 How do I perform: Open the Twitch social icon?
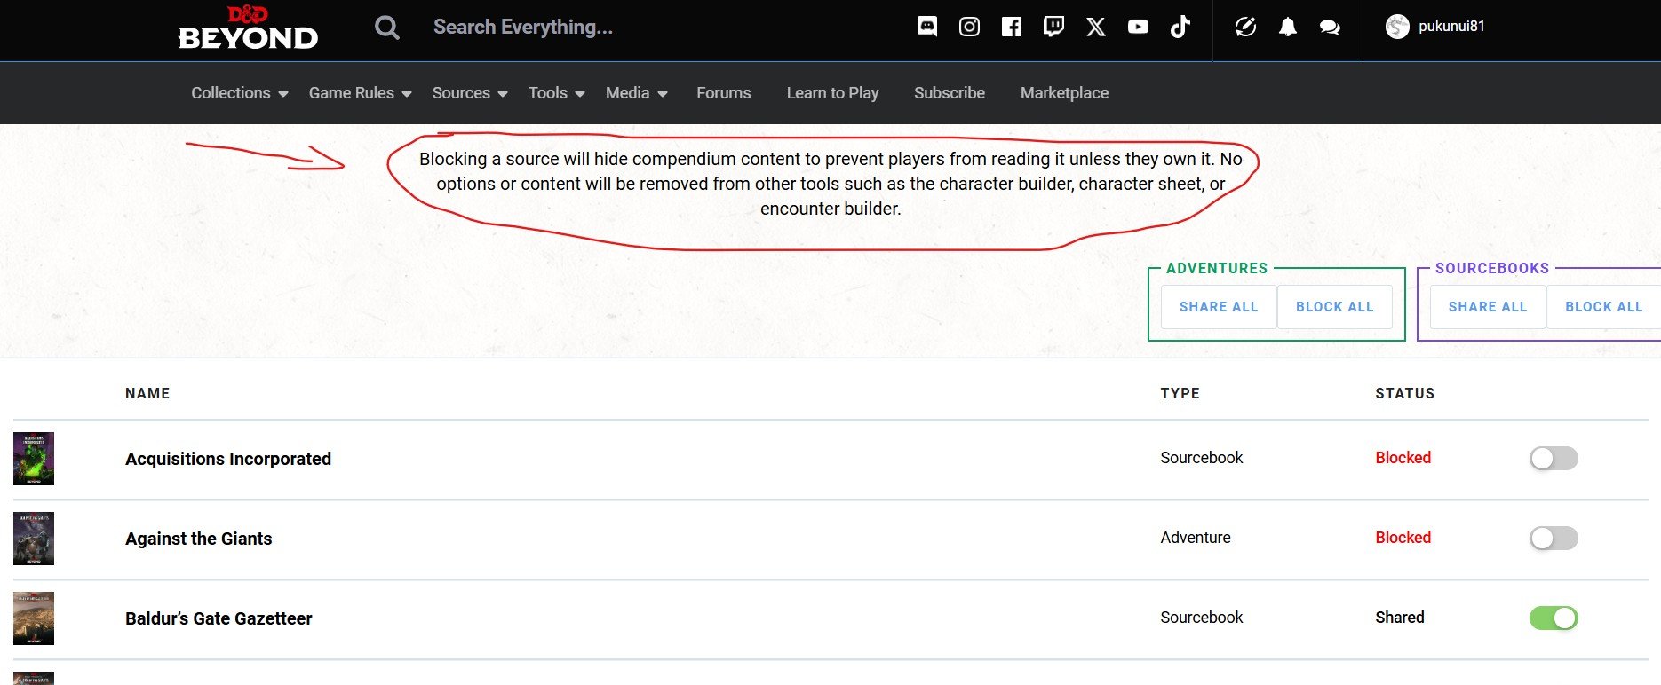[x=1053, y=27]
